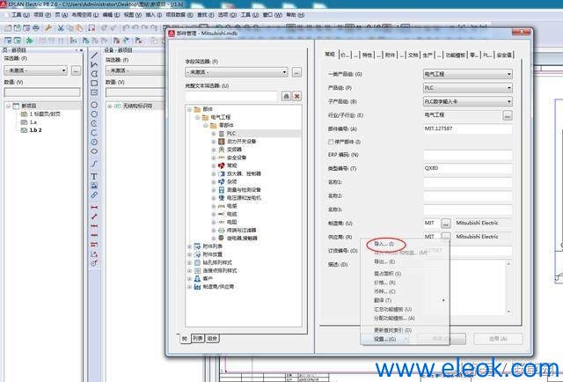This screenshot has height=382, width=563.
Task: Choose 更新查找索引 in context menu
Action: pyautogui.click(x=393, y=330)
